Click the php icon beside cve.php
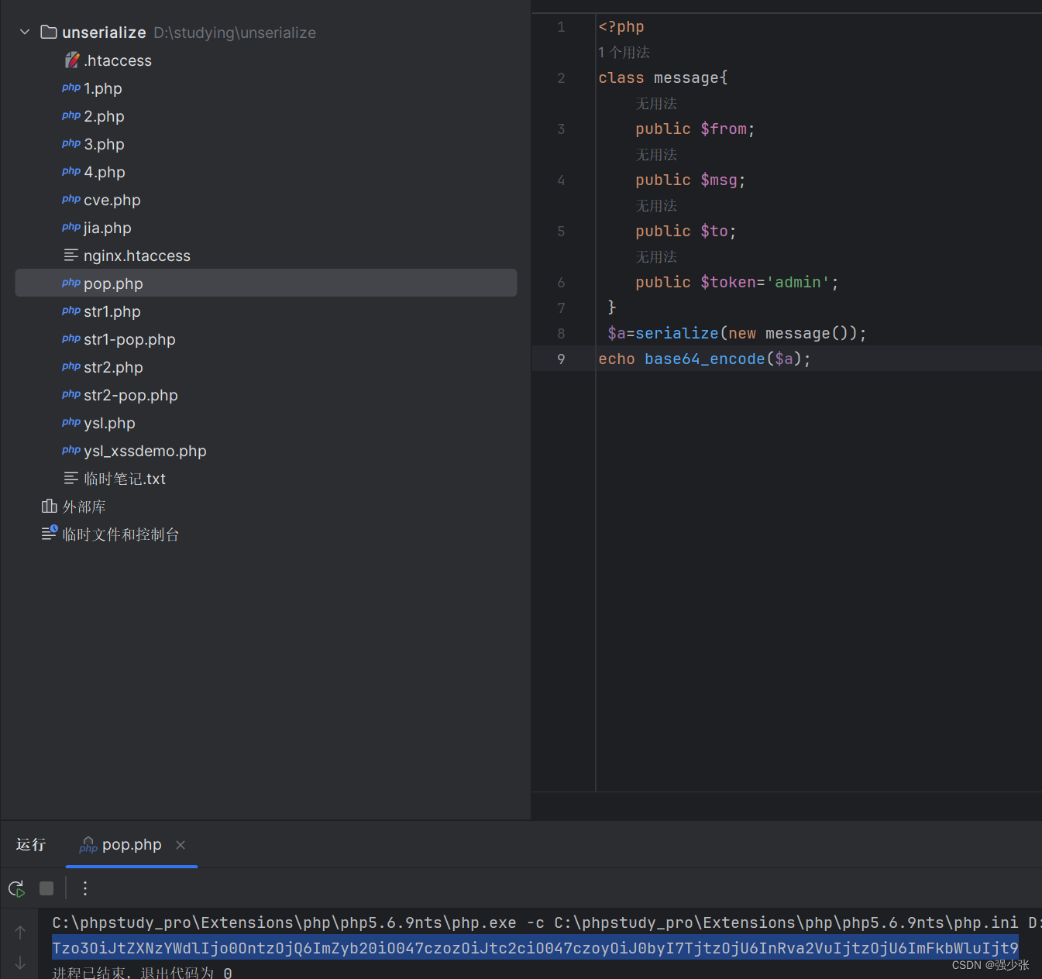This screenshot has width=1042, height=979. pyautogui.click(x=71, y=199)
